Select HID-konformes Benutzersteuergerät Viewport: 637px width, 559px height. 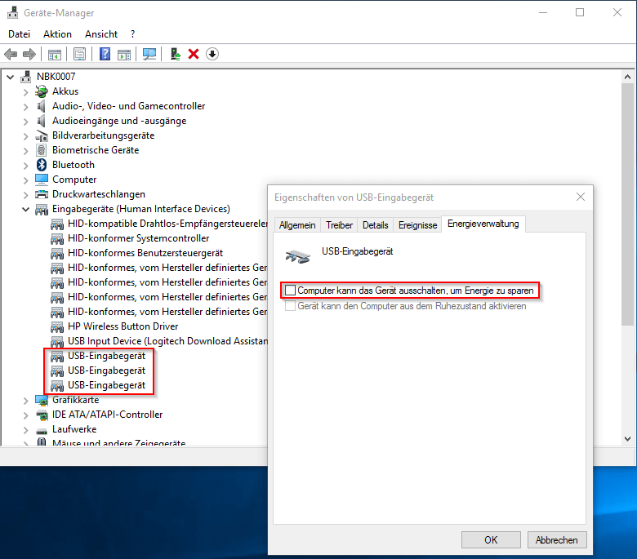(x=145, y=253)
